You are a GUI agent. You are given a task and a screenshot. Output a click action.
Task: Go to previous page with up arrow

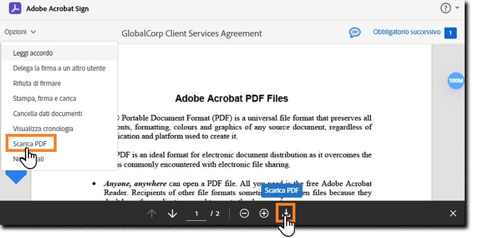pyautogui.click(x=152, y=214)
